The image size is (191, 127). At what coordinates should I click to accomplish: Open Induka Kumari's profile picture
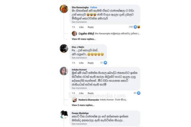coord(64,71)
